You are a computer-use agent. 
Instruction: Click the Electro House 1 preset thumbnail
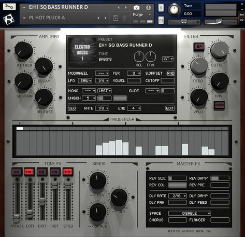click(x=82, y=52)
